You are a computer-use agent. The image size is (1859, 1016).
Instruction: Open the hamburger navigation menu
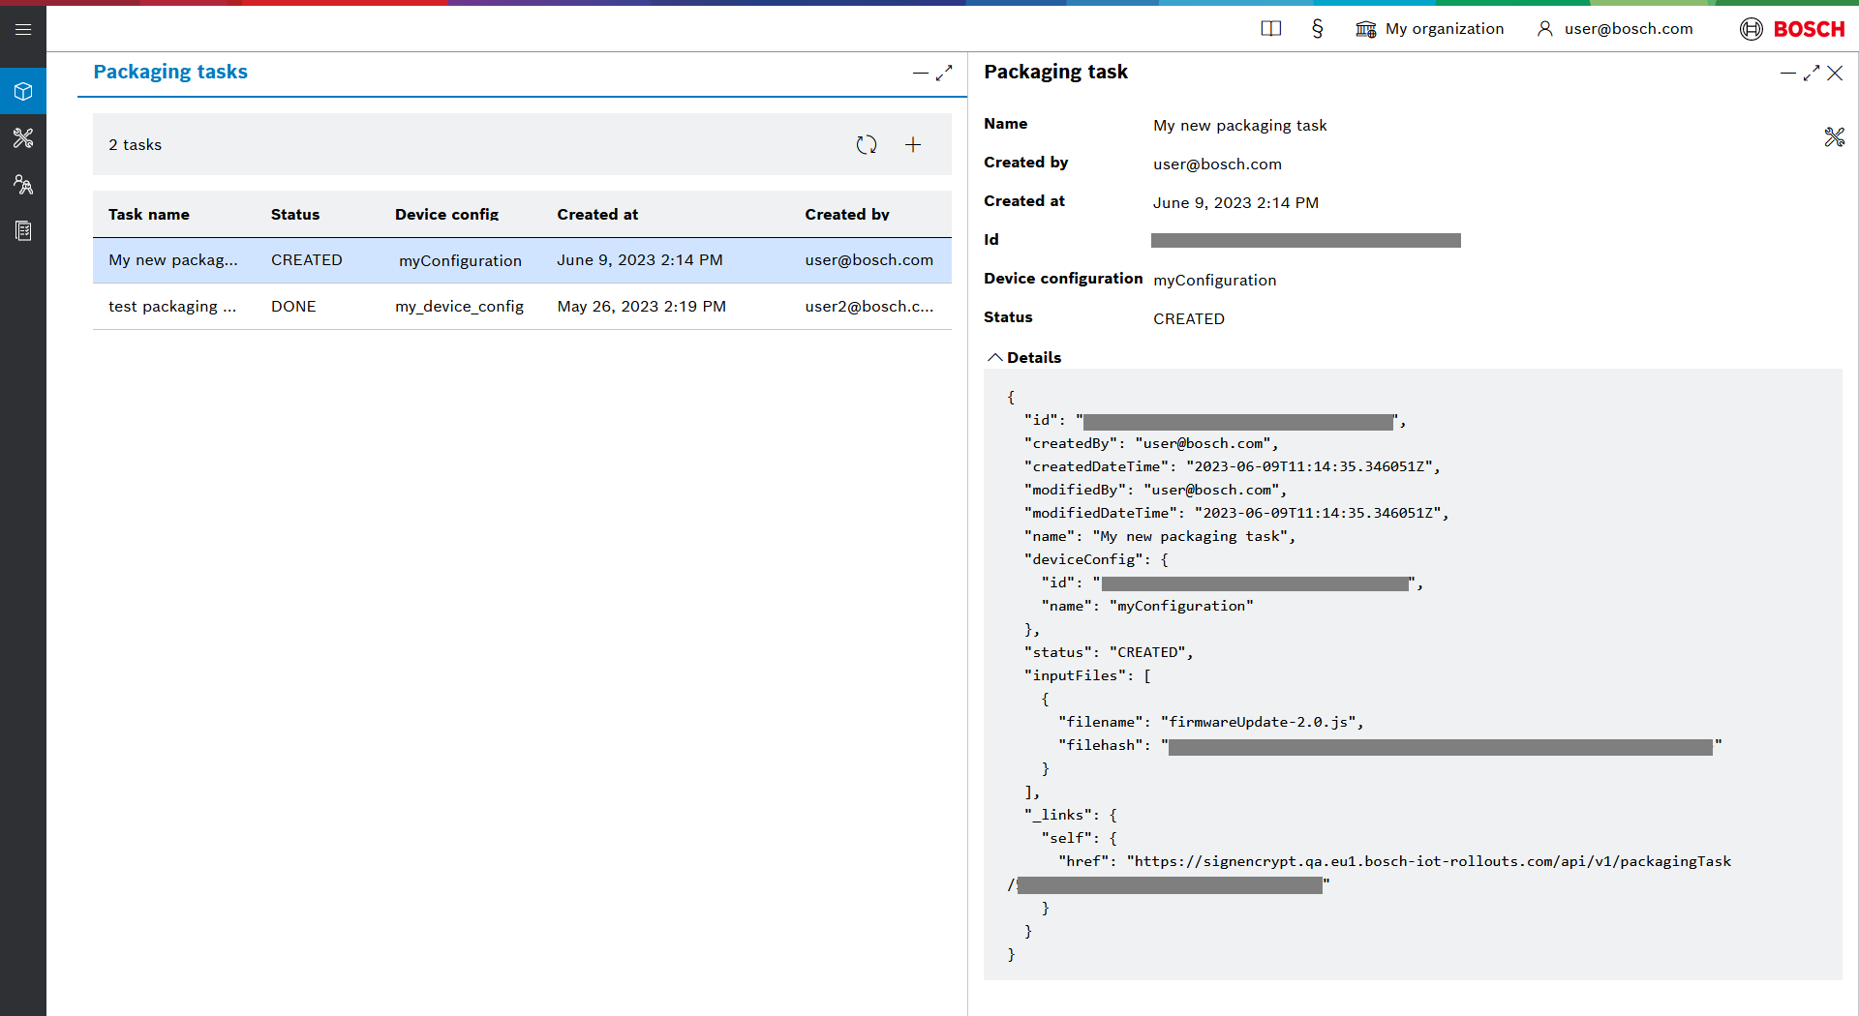tap(23, 29)
